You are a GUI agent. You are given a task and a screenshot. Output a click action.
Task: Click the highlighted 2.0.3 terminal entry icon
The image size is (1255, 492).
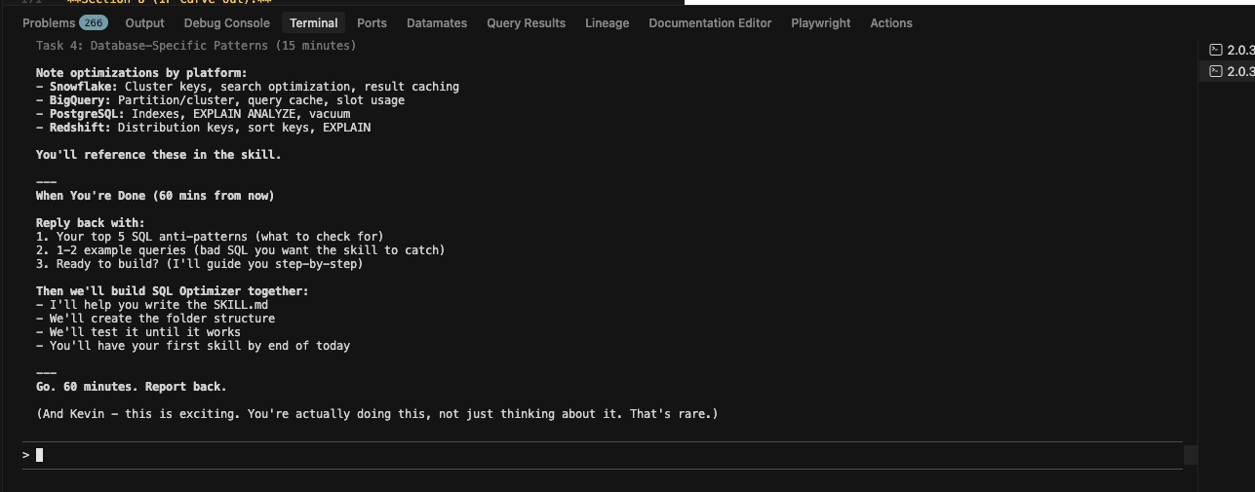(x=1215, y=71)
